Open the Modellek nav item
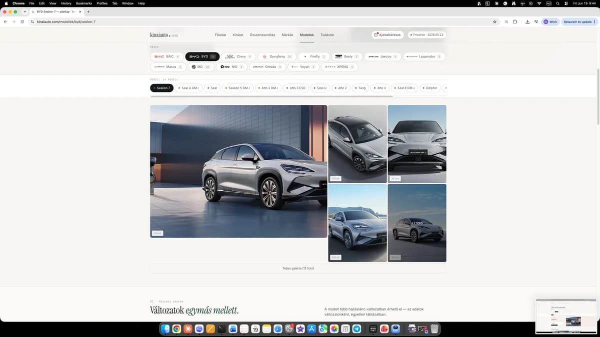The width and height of the screenshot is (600, 337). pyautogui.click(x=306, y=35)
